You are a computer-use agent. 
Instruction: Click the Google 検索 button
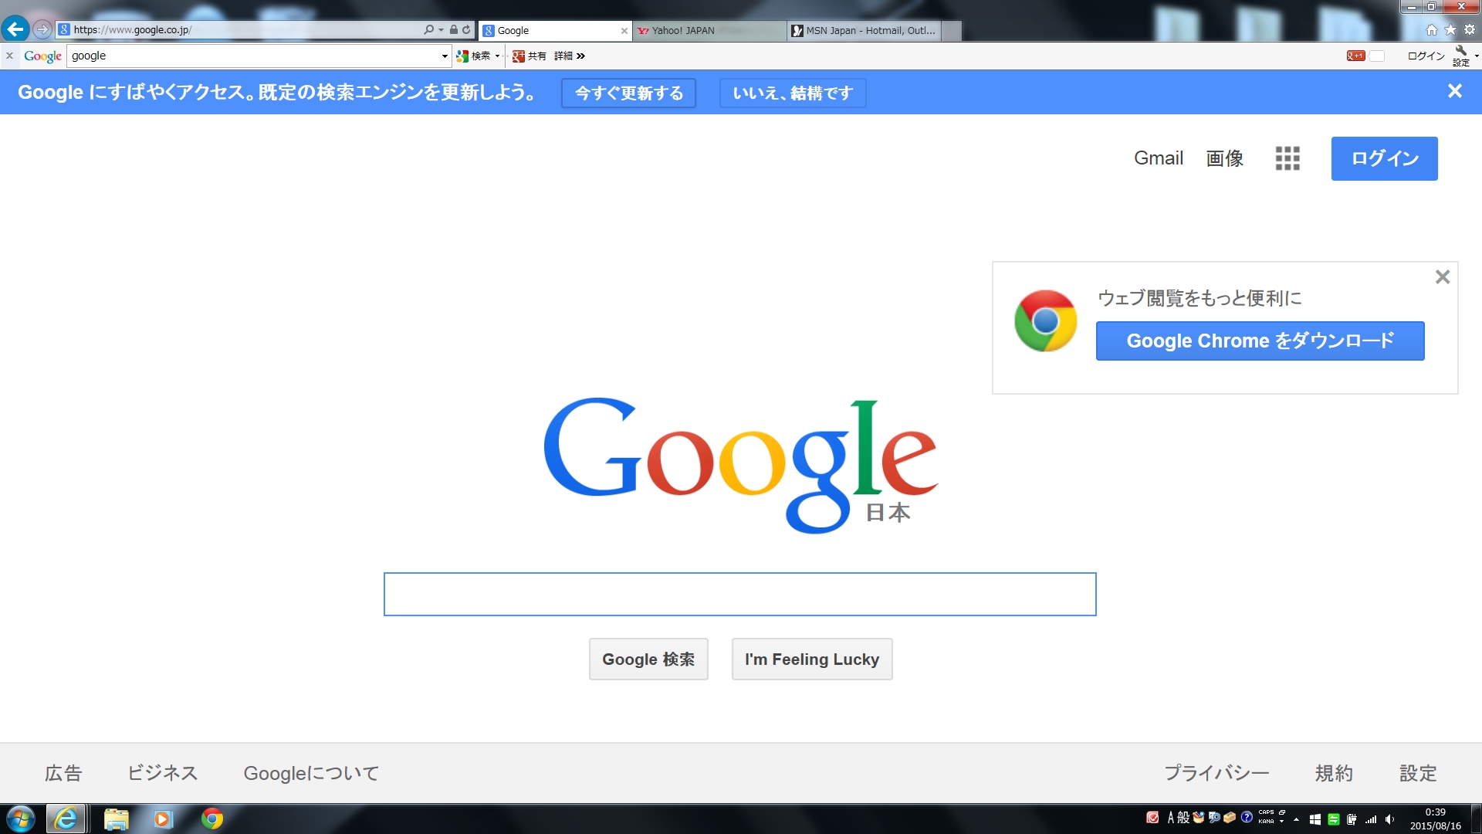click(648, 659)
